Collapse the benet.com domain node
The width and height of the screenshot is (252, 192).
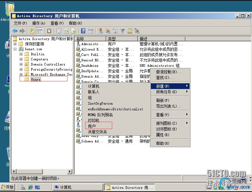coord(15,49)
